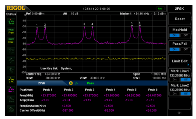Click the yellow play indicator icon
Image resolution: width=196 pixels, height=119 pixels.
[x=71, y=83]
